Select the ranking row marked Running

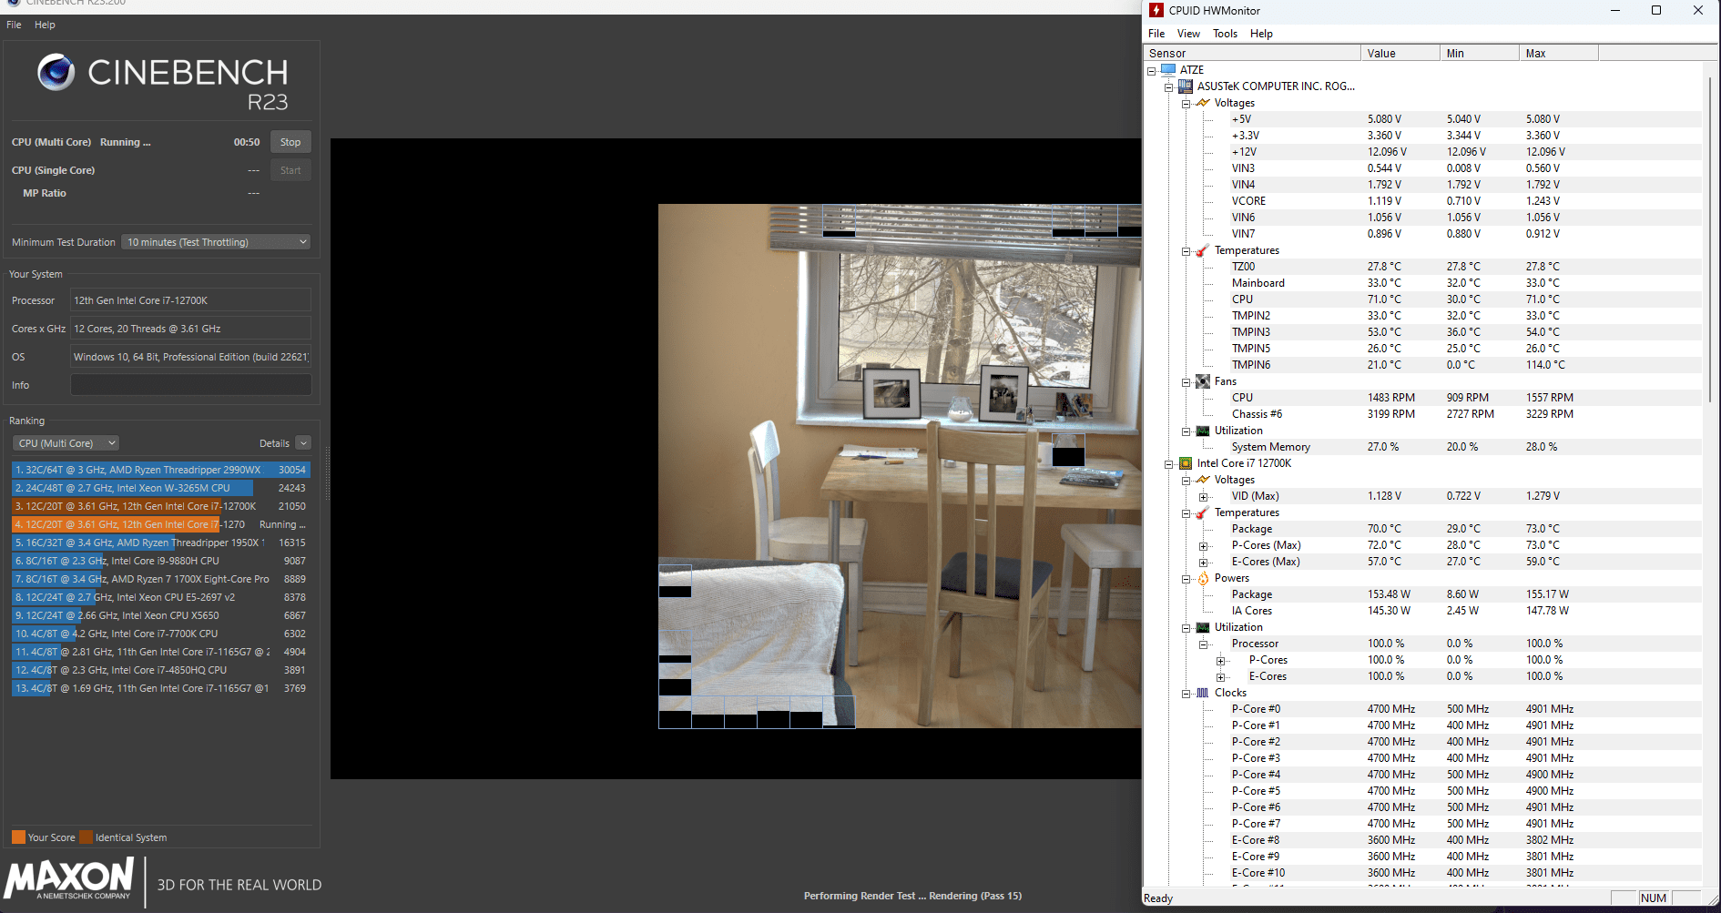click(x=161, y=524)
